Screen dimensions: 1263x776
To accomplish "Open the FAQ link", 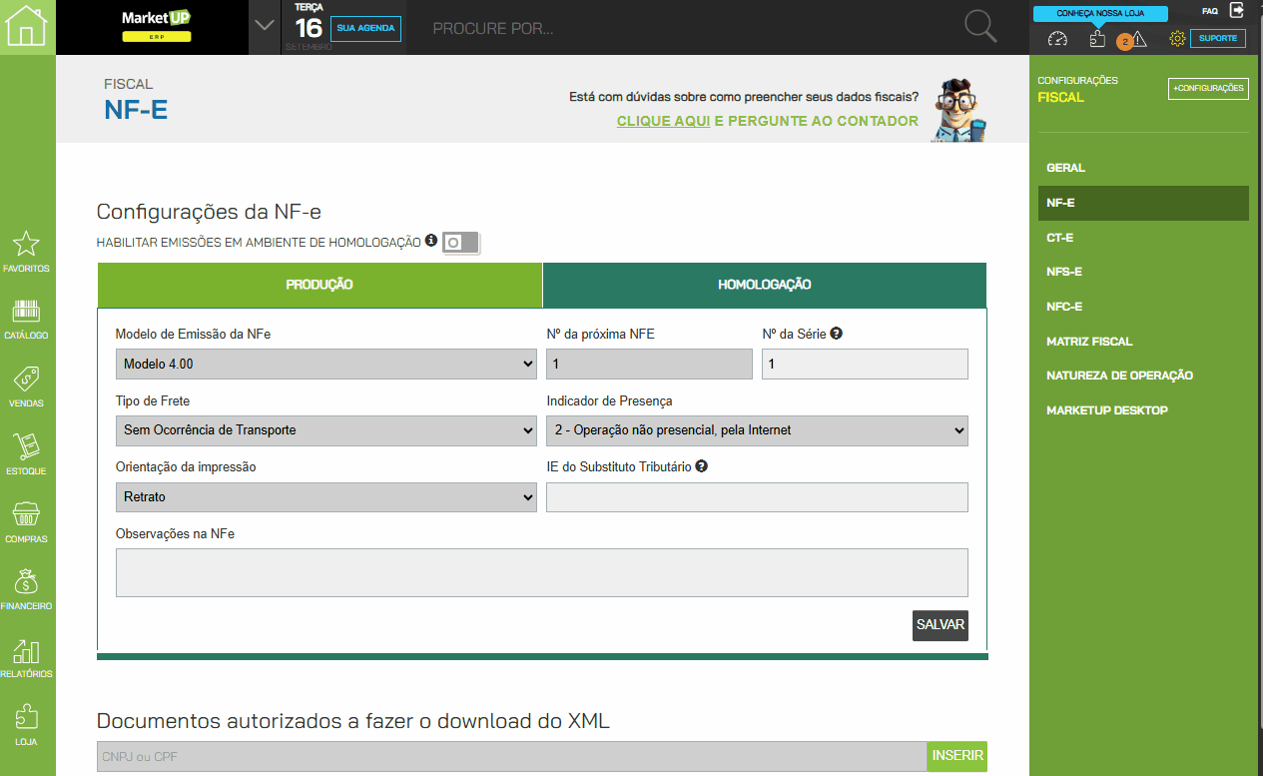I will pos(1209,11).
